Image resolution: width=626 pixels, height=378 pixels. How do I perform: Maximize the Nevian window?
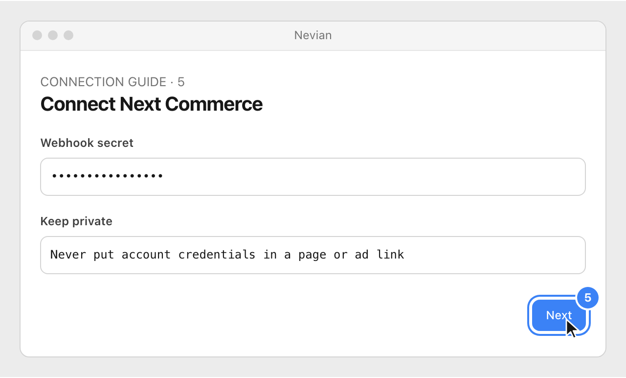point(68,35)
